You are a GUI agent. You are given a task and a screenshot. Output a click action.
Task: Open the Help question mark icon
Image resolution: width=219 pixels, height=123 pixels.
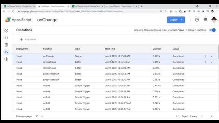point(197,20)
